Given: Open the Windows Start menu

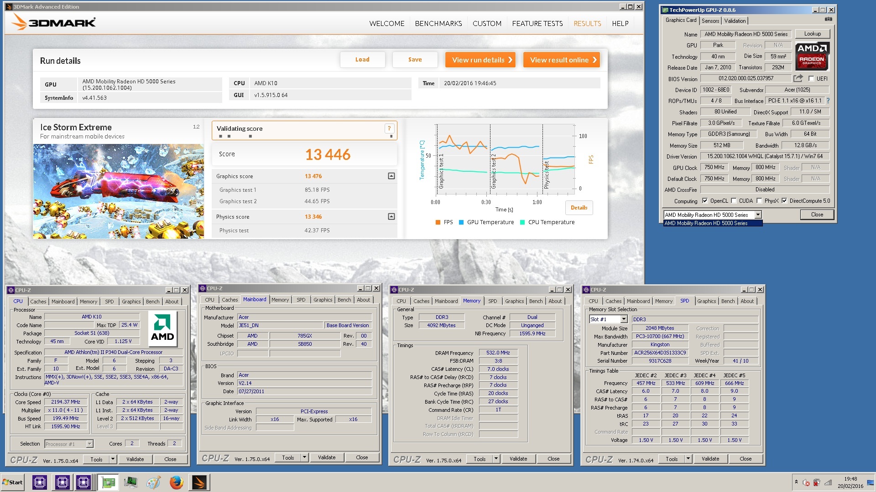Looking at the screenshot, I should click(13, 482).
